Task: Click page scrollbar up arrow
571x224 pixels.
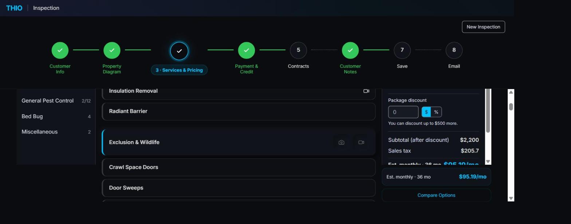Action: 511,92
